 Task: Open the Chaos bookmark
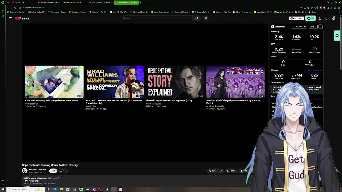313,12
